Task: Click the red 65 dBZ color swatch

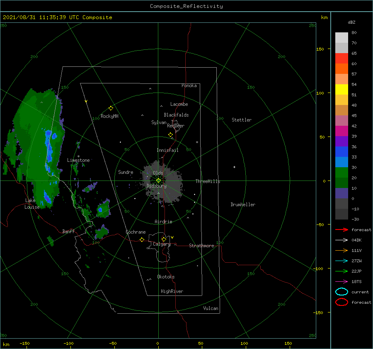Action: pyautogui.click(x=342, y=58)
